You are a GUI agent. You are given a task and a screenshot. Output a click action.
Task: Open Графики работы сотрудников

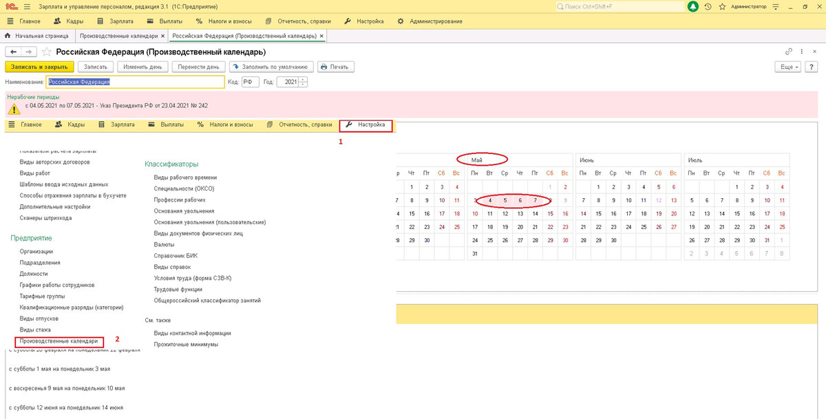coord(57,285)
